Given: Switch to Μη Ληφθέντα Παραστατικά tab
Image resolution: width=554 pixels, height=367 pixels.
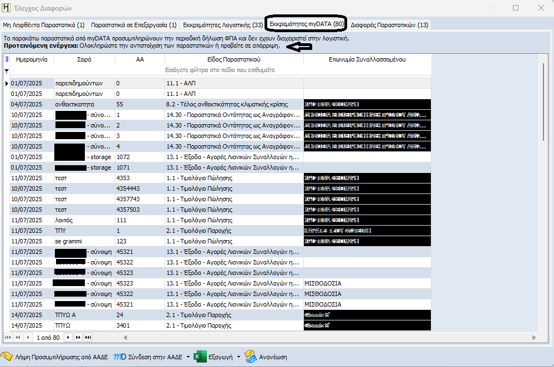Looking at the screenshot, I should point(44,25).
